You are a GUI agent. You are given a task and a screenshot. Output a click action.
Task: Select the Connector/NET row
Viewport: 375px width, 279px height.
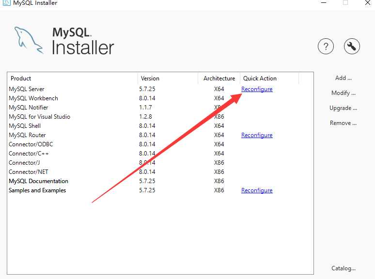(x=160, y=172)
